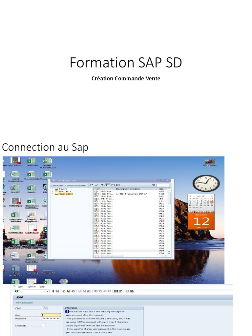Click the Print icon in SAP toolbar
This screenshot has width=252, height=336.
[80, 291]
